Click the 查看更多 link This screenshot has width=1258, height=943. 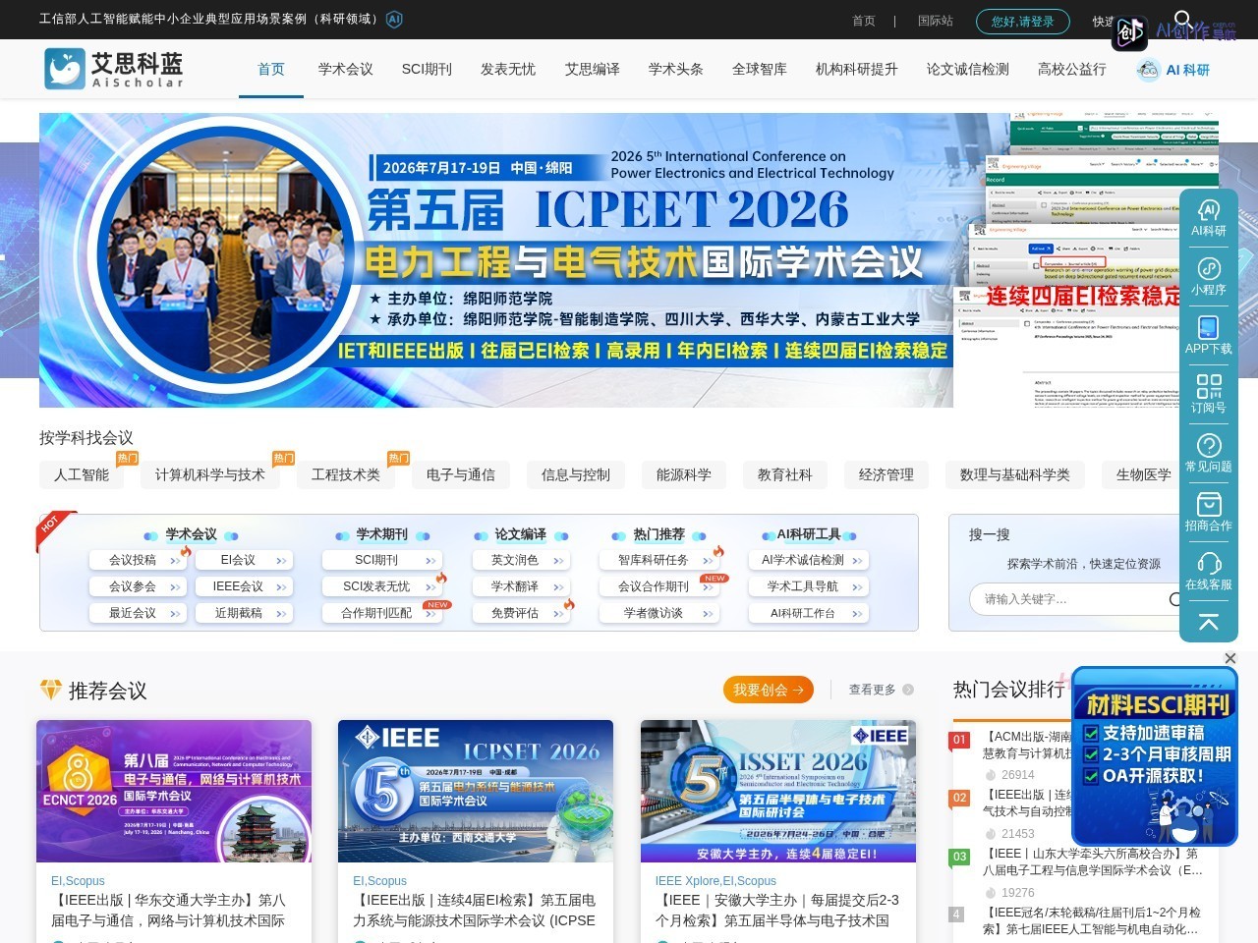pyautogui.click(x=873, y=690)
